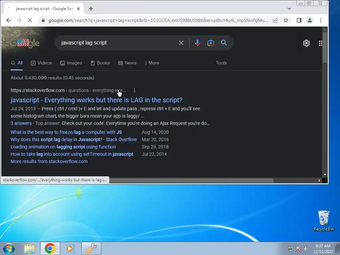This screenshot has width=340, height=255.
Task: Open Google quick settings gear
Action: pos(306,43)
